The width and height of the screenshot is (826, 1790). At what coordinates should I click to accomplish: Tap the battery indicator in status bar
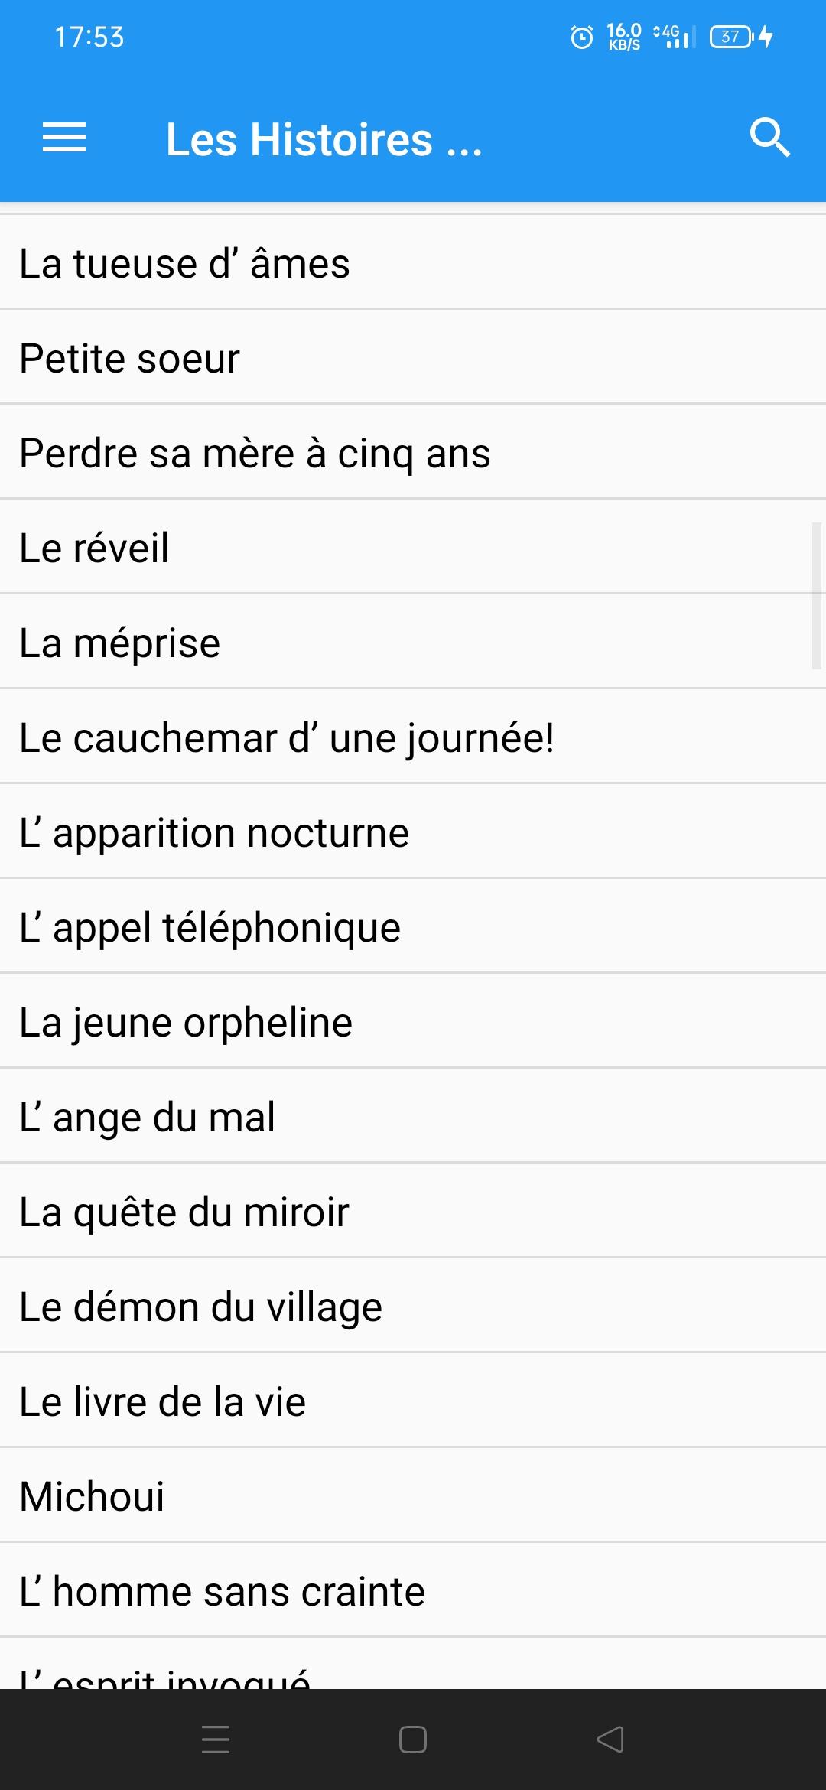tap(742, 37)
